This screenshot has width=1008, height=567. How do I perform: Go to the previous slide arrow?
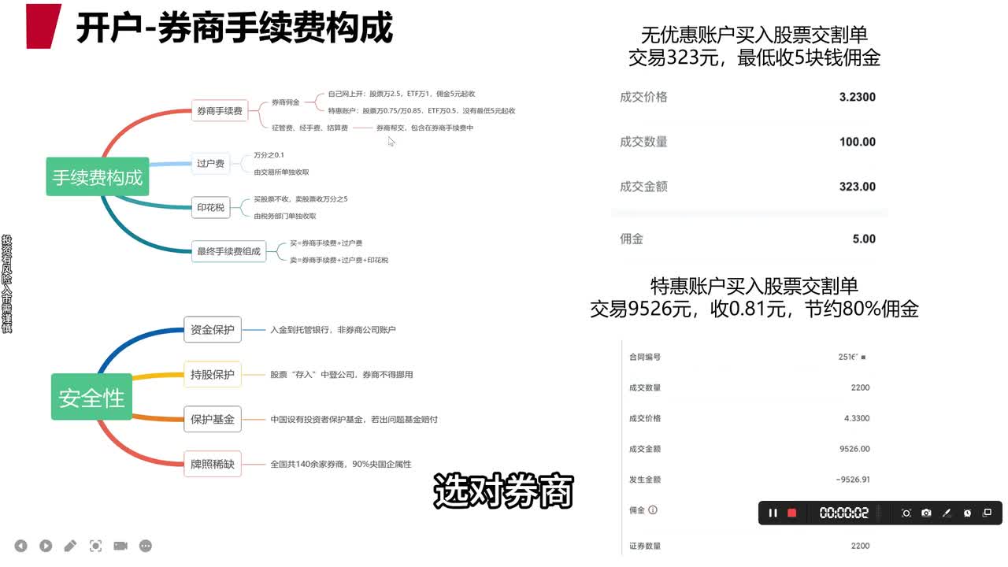coord(21,546)
